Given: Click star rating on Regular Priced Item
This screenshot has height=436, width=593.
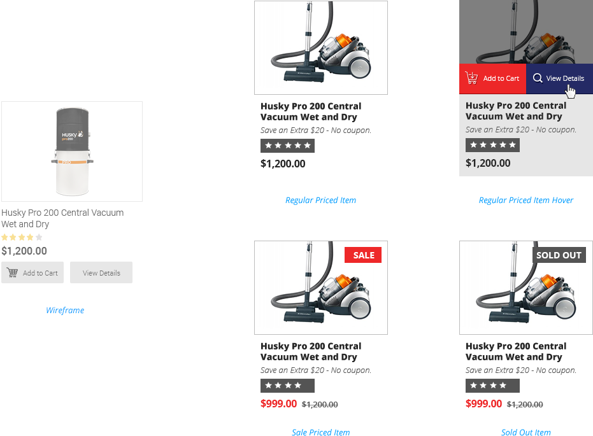Looking at the screenshot, I should point(287,146).
